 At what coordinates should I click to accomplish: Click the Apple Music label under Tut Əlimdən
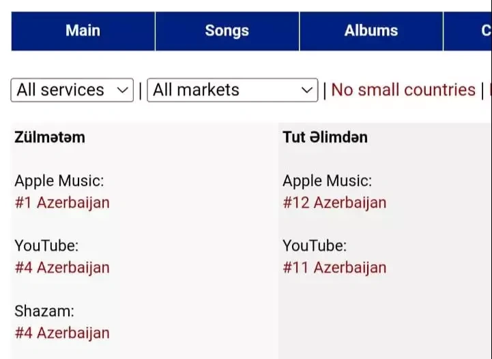tap(328, 181)
